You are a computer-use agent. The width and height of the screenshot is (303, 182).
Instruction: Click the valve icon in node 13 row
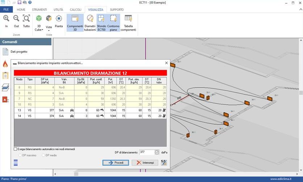point(72,109)
